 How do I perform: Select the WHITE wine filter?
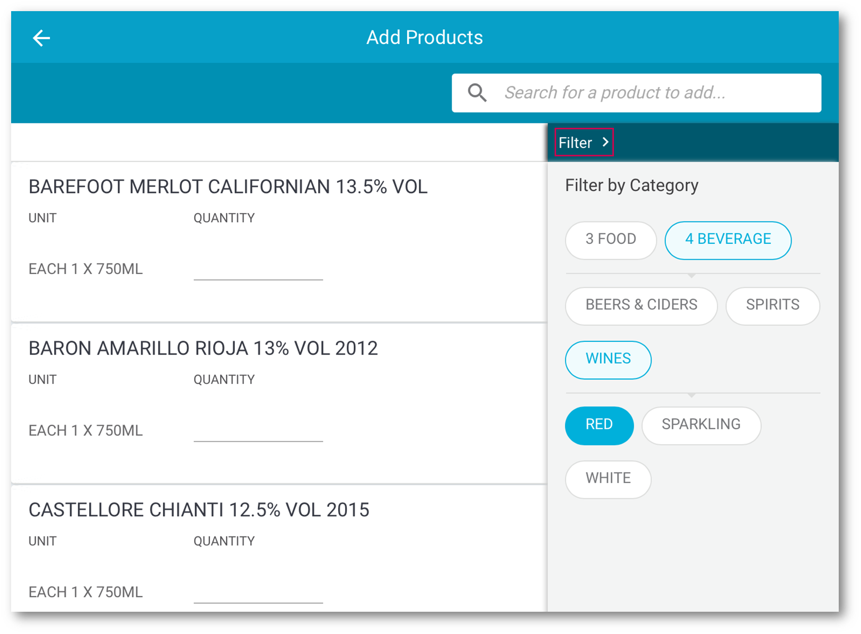click(608, 479)
